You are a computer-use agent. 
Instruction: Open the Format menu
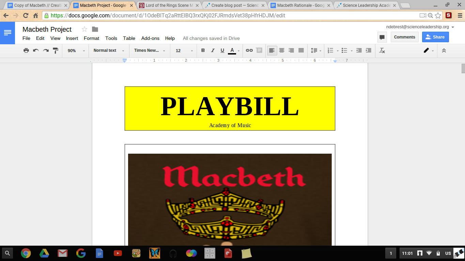(91, 38)
